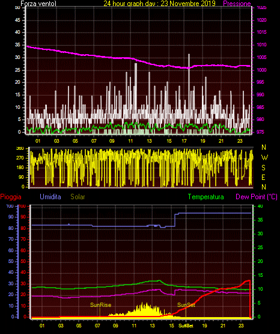This screenshot has width=280, height=334.
Task: Select the pressure axis value 1000
Action: point(261,70)
